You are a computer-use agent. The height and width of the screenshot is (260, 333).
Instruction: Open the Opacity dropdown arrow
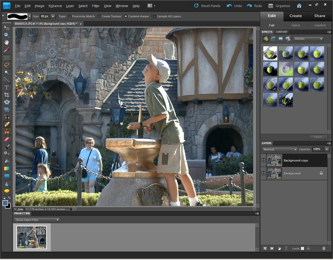click(327, 149)
